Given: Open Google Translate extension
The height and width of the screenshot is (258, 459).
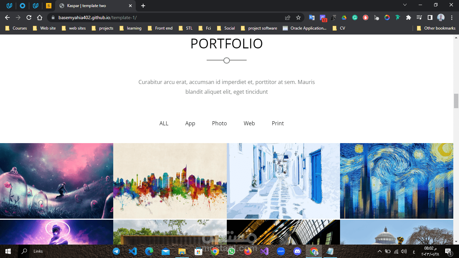Looking at the screenshot, I should pyautogui.click(x=312, y=17).
